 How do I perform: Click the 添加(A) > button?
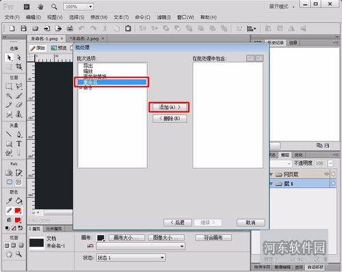(170, 107)
